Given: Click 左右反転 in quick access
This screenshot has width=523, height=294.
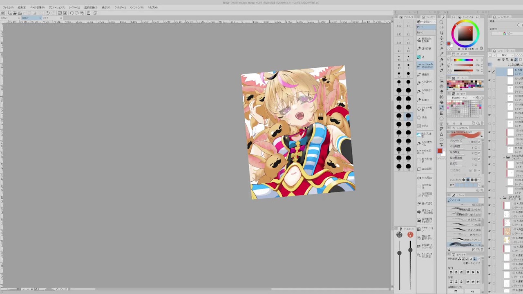Looking at the screenshot, I should (425, 178).
